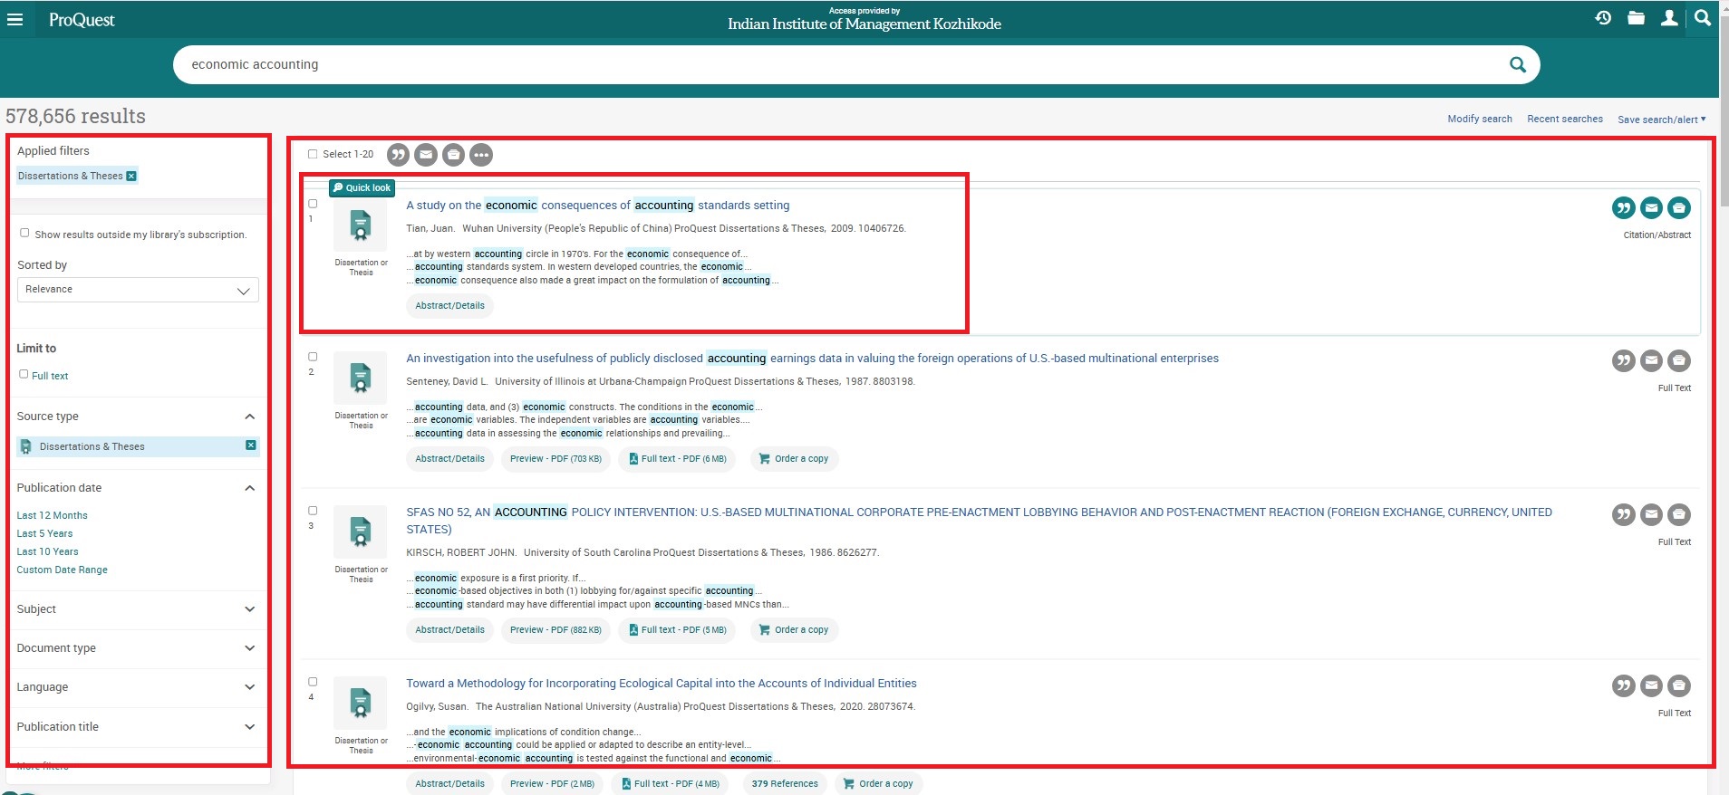Filter by Last 5 Years
Image resolution: width=1729 pixels, height=795 pixels.
click(44, 533)
